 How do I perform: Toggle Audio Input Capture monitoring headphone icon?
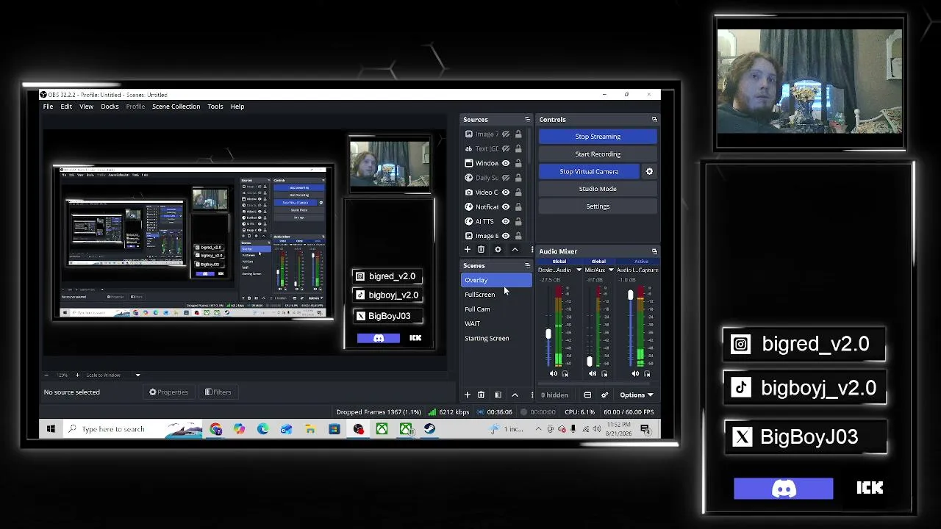[647, 374]
